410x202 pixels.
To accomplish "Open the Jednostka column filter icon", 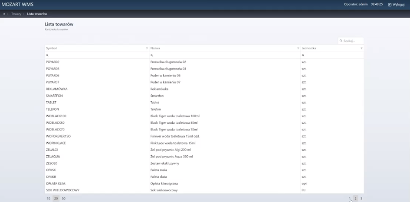I will 361,48.
